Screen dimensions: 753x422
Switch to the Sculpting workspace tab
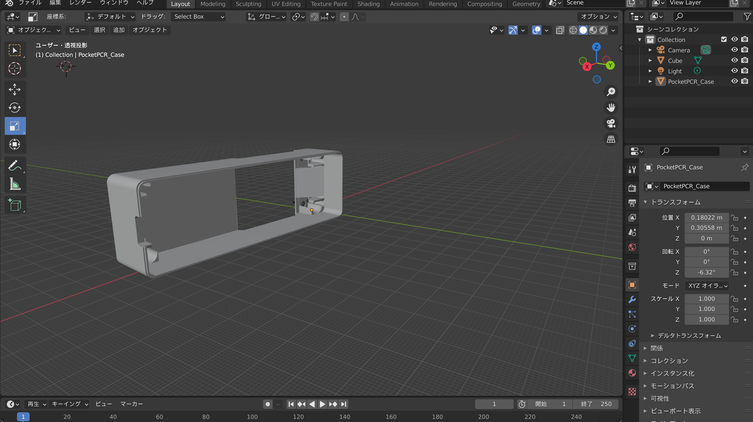click(x=248, y=4)
